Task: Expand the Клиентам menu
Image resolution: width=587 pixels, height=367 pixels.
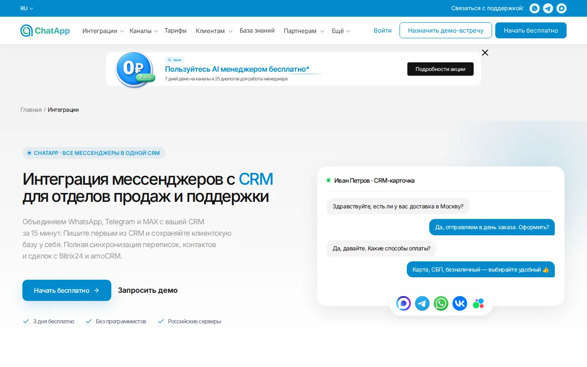Action: [214, 31]
